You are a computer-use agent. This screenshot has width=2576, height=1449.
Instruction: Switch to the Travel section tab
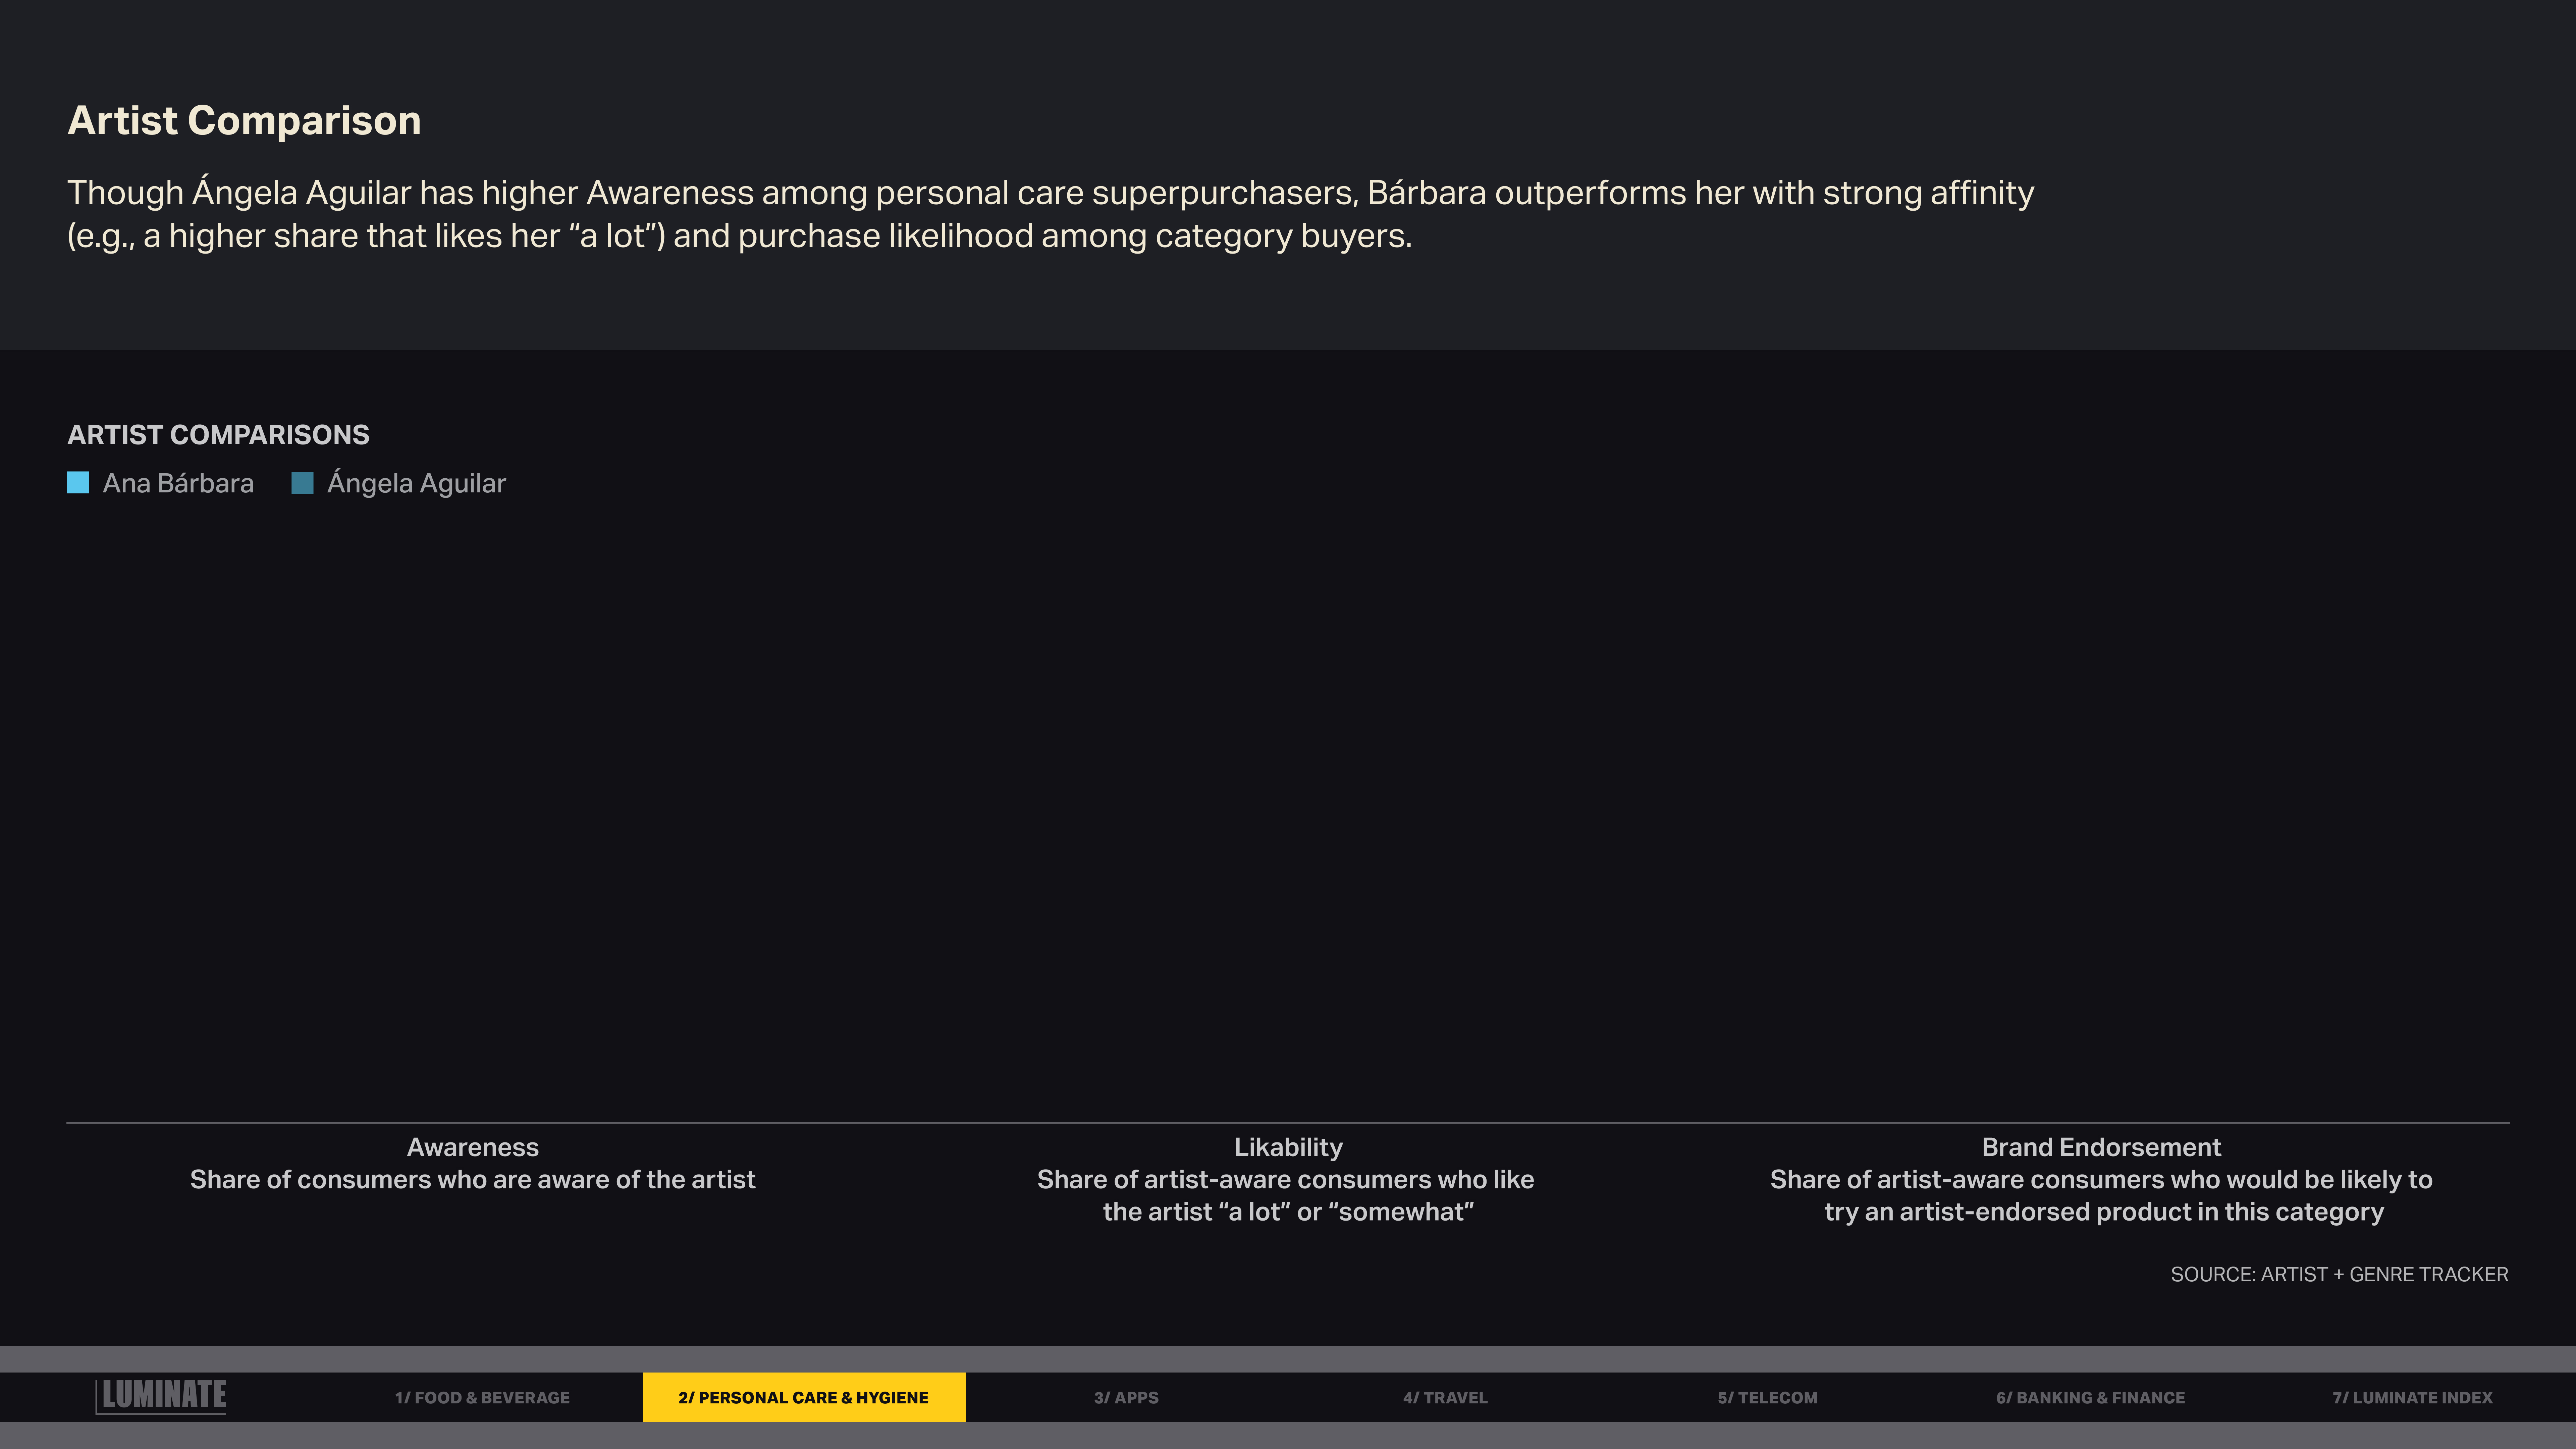[1445, 1397]
